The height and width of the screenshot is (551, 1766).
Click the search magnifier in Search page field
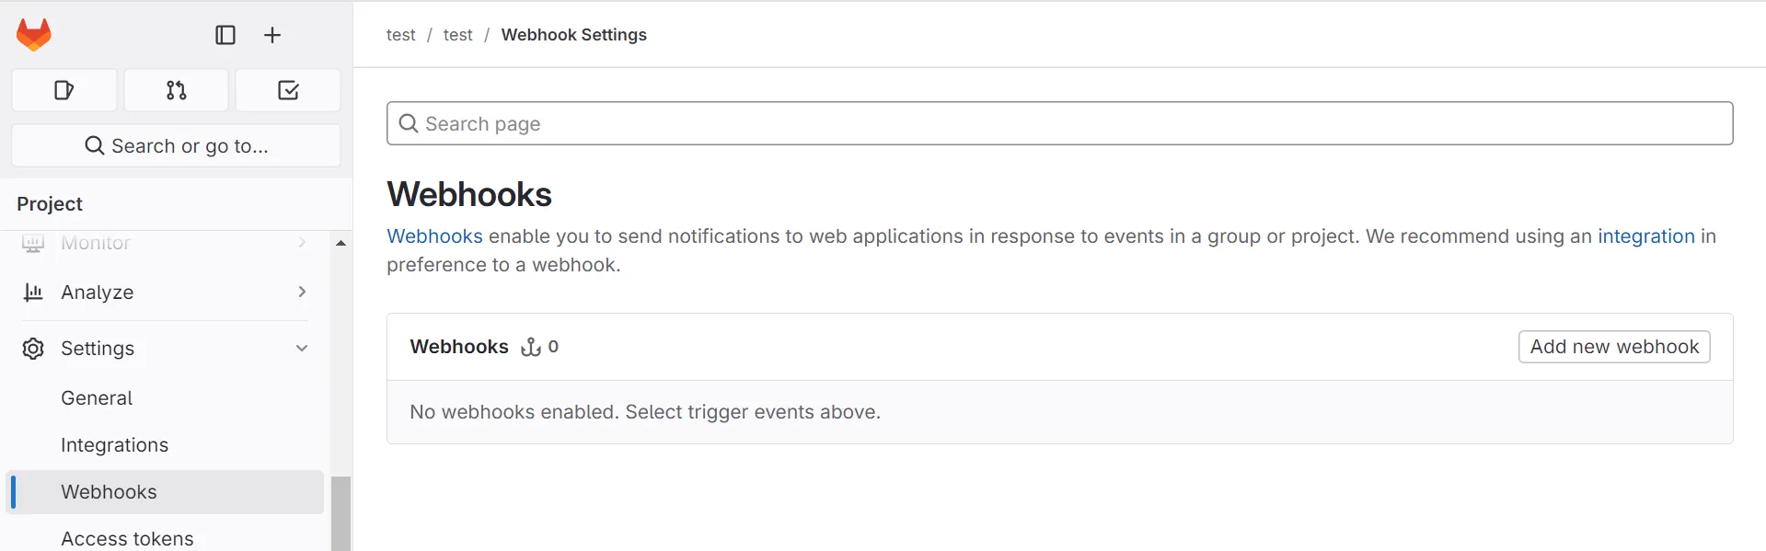tap(409, 123)
